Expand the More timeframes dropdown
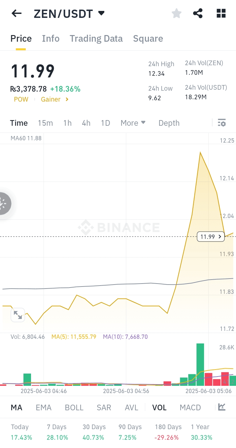The image size is (236, 448). [133, 123]
